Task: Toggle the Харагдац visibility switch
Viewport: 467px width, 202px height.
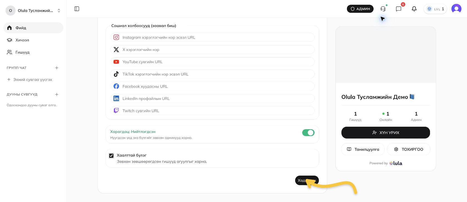Action: 308,133
